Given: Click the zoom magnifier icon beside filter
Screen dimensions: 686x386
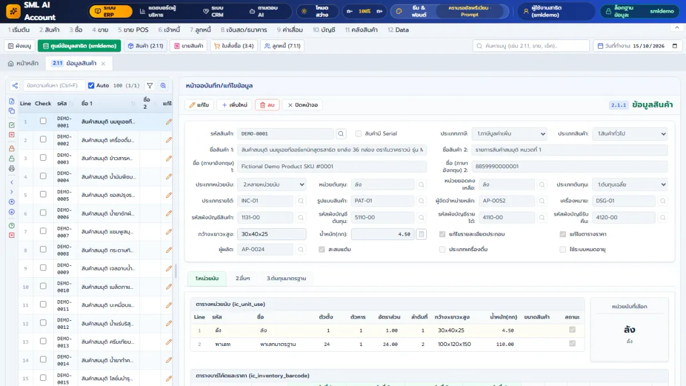Looking at the screenshot, I should point(163,85).
